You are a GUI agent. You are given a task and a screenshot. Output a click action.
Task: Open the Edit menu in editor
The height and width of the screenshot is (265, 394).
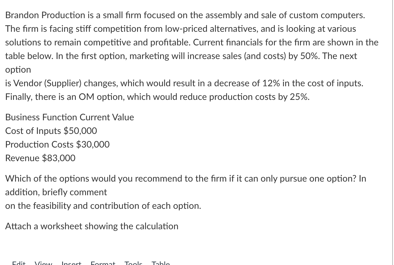pos(19,263)
